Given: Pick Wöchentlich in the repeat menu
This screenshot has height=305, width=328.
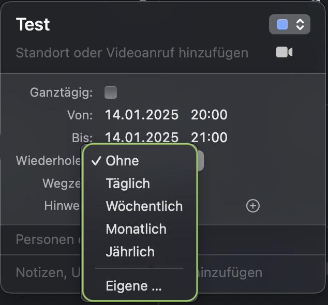Looking at the screenshot, I should point(144,206).
